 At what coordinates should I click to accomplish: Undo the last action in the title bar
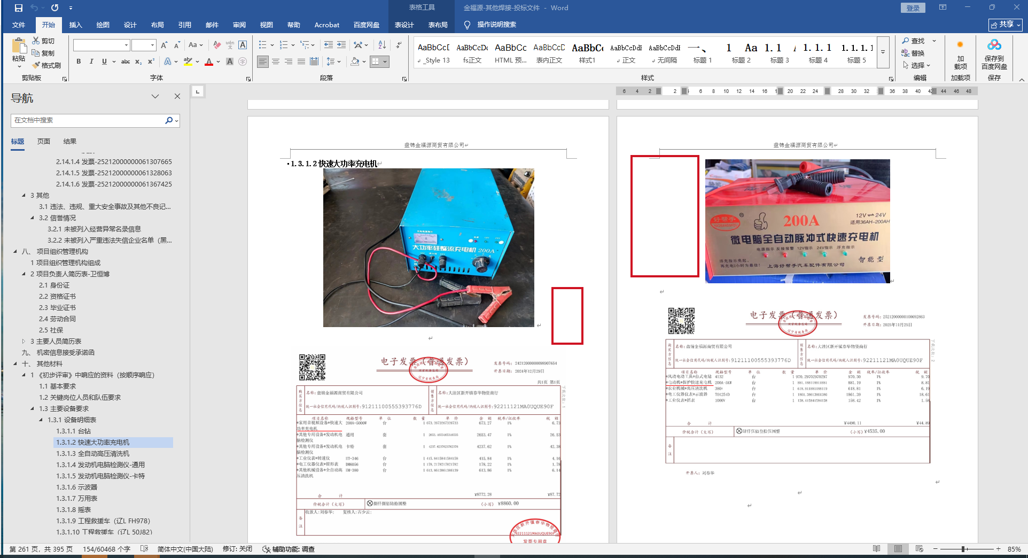click(34, 8)
